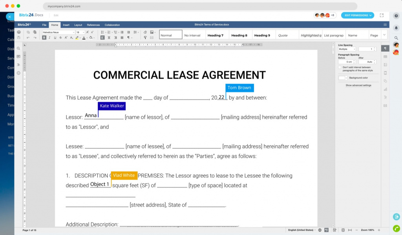
Task: Open table settings in right sidebar
Action: click(x=385, y=57)
